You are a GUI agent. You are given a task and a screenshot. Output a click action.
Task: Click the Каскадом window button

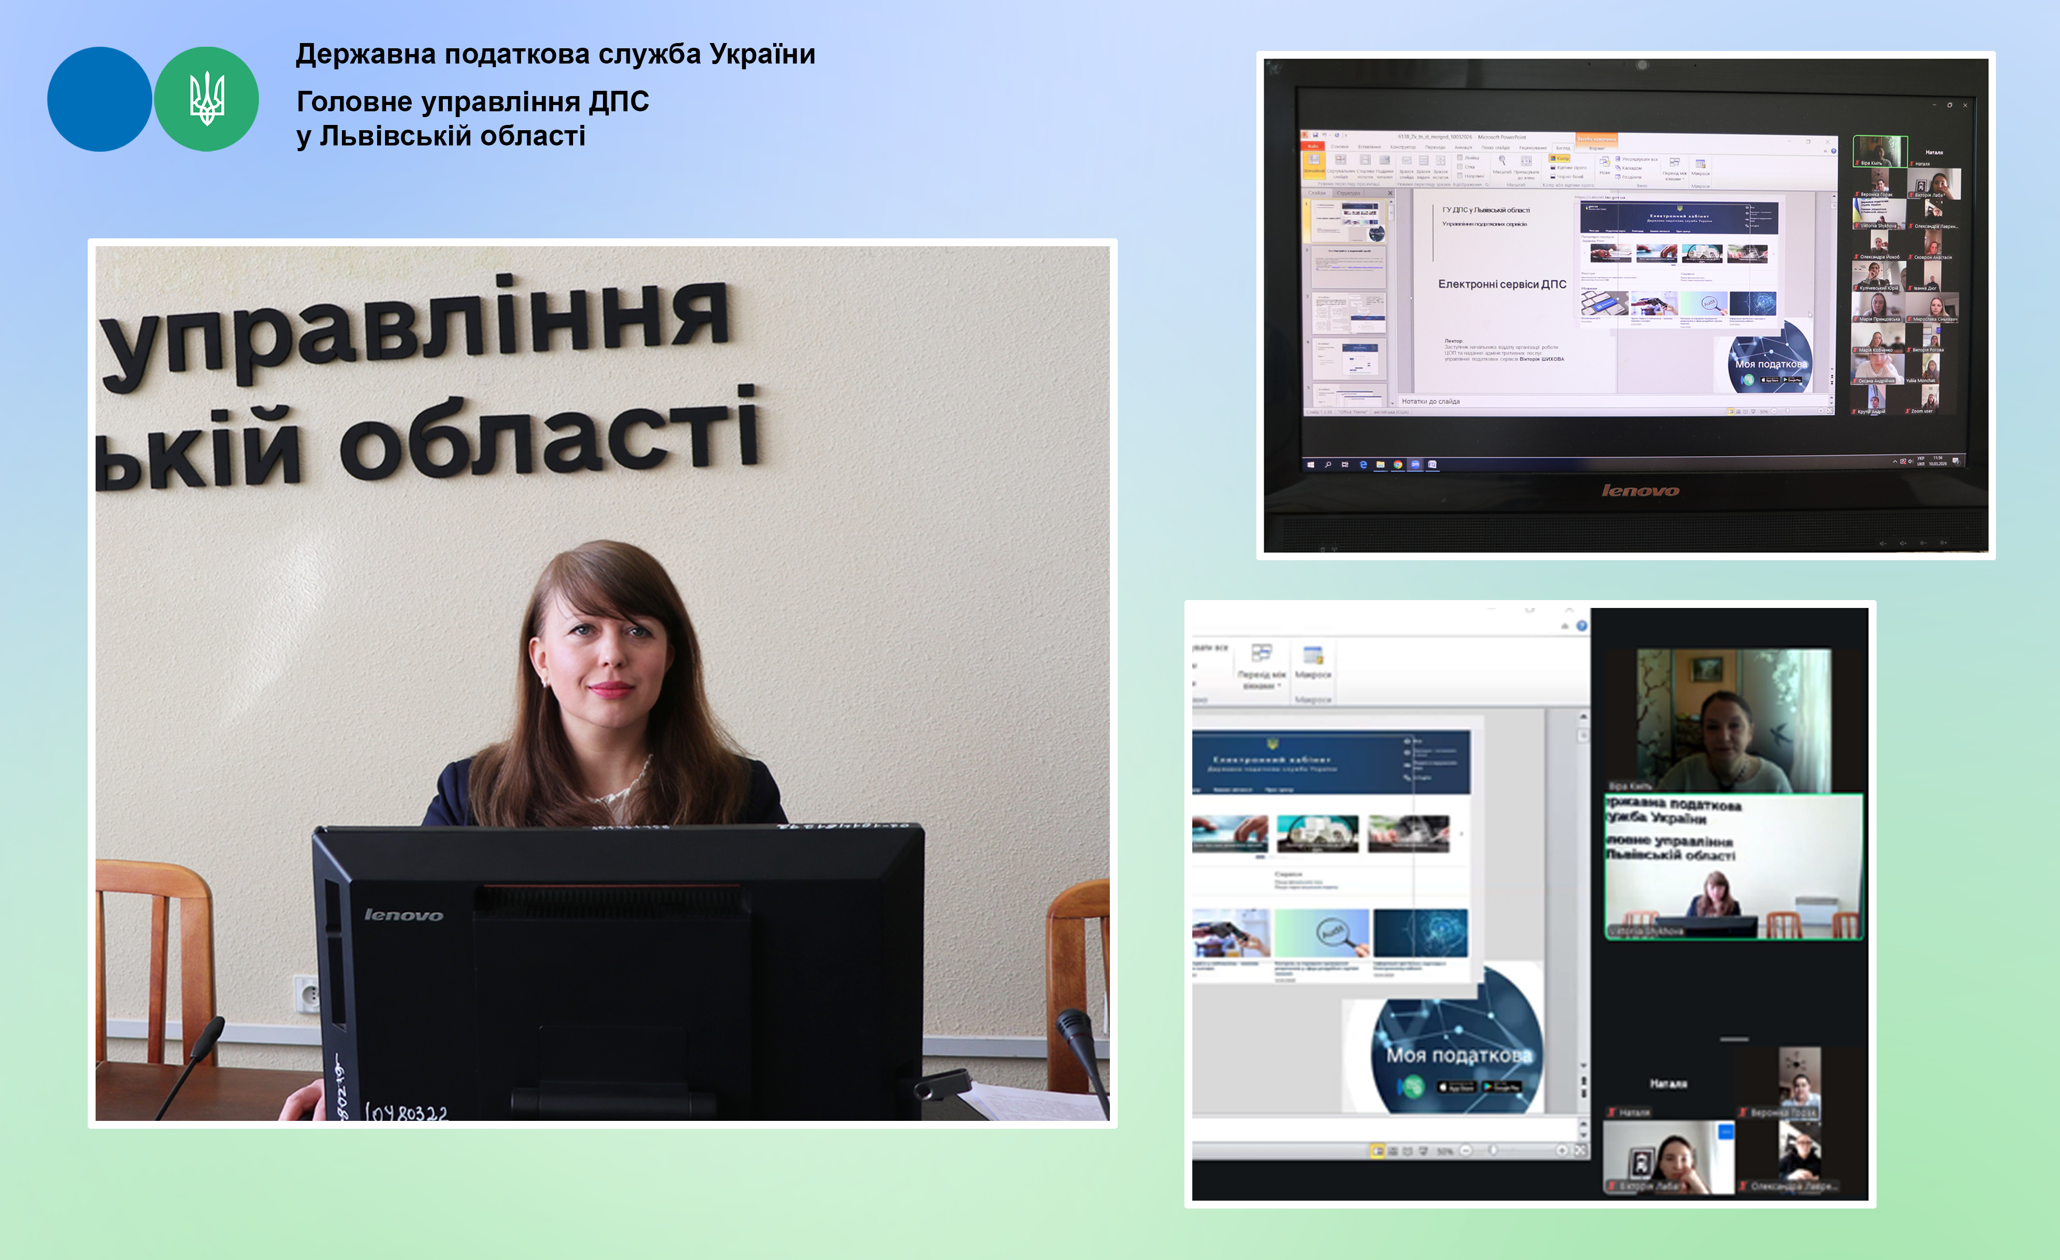pyautogui.click(x=1629, y=168)
